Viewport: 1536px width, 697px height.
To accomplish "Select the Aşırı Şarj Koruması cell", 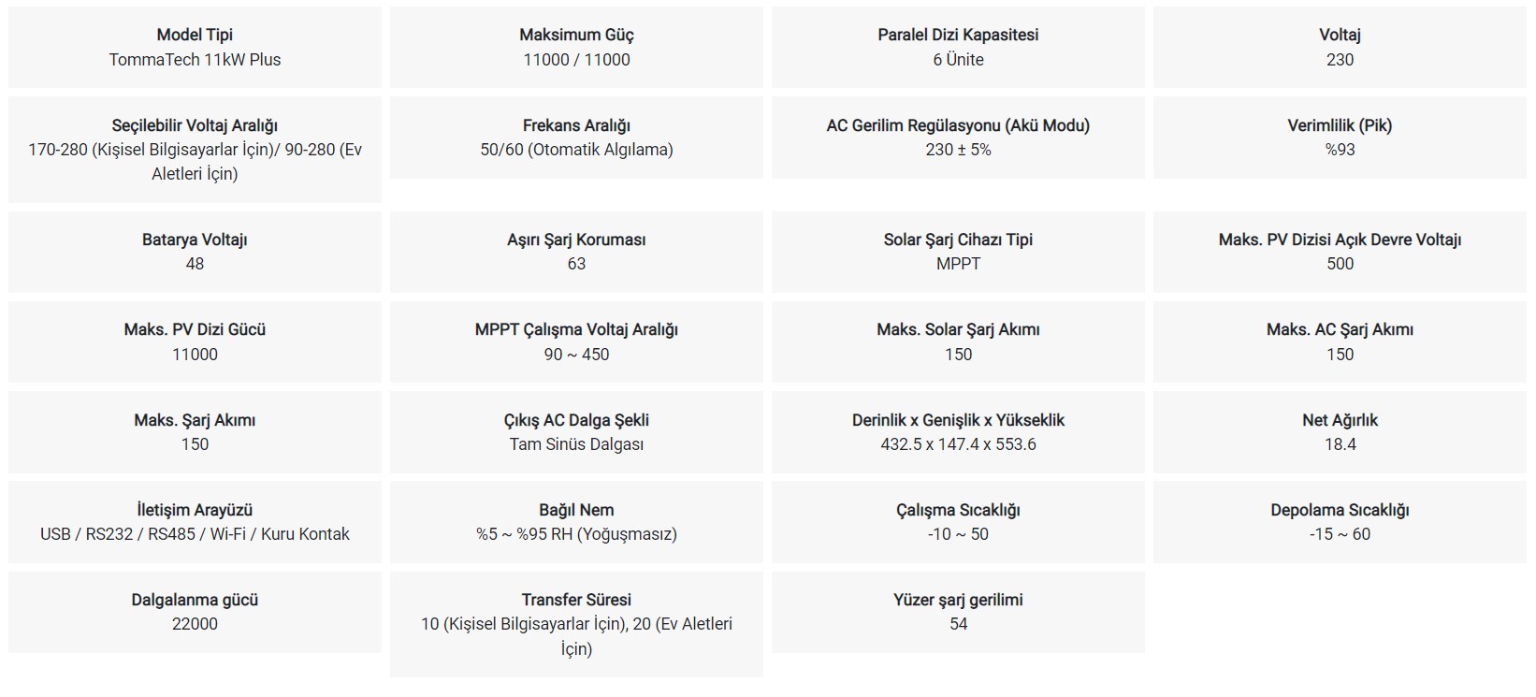I will click(576, 252).
